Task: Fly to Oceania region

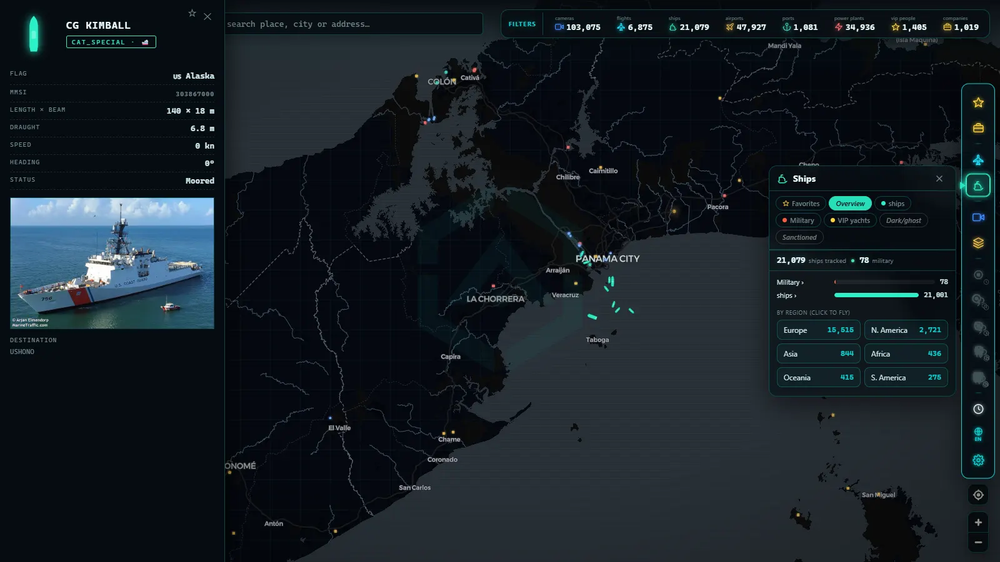Action: coord(818,377)
